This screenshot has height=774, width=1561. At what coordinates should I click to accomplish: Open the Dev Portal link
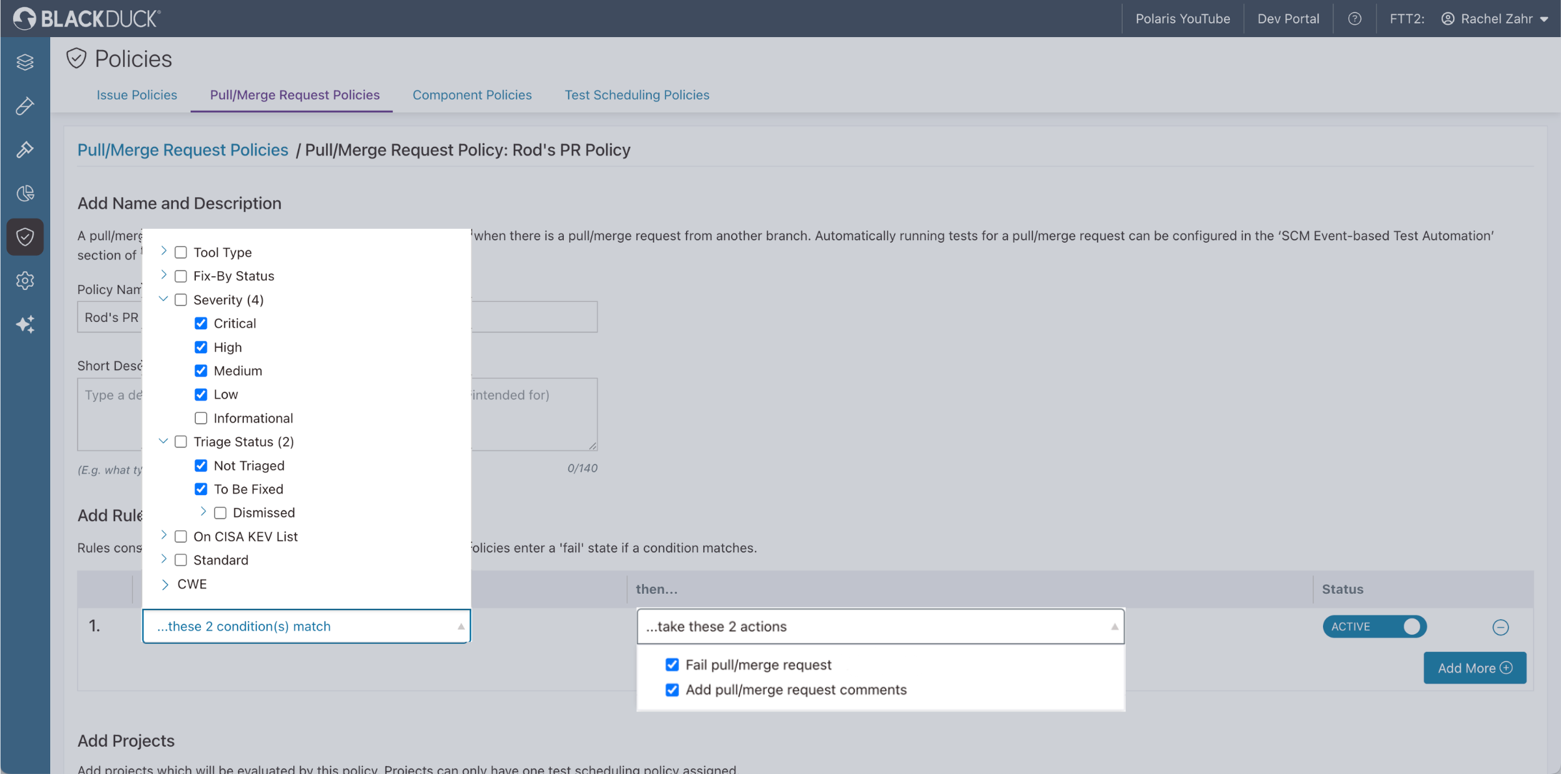[1288, 19]
